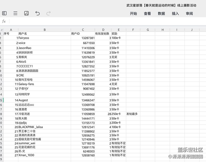Select column E header
Viewport: 206px width, 162px height.
point(118,30)
